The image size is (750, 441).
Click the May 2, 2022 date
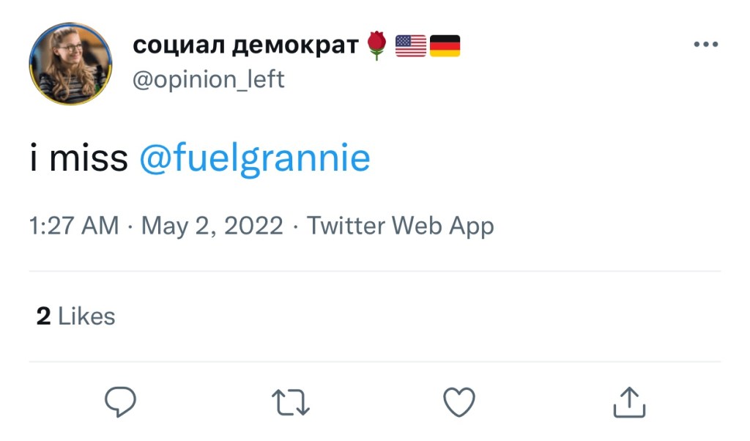pos(212,226)
